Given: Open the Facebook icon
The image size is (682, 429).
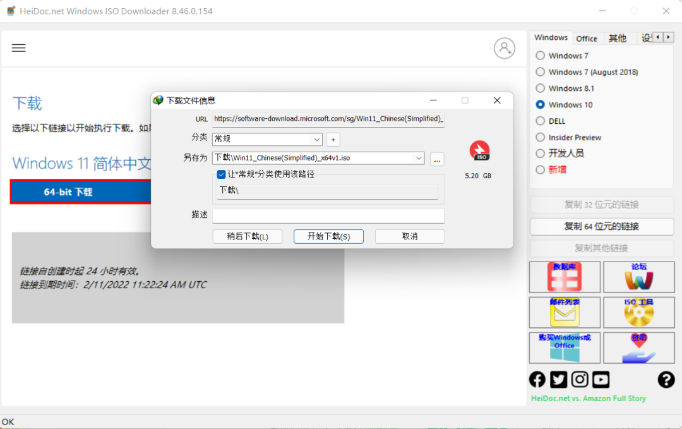Looking at the screenshot, I should (537, 379).
